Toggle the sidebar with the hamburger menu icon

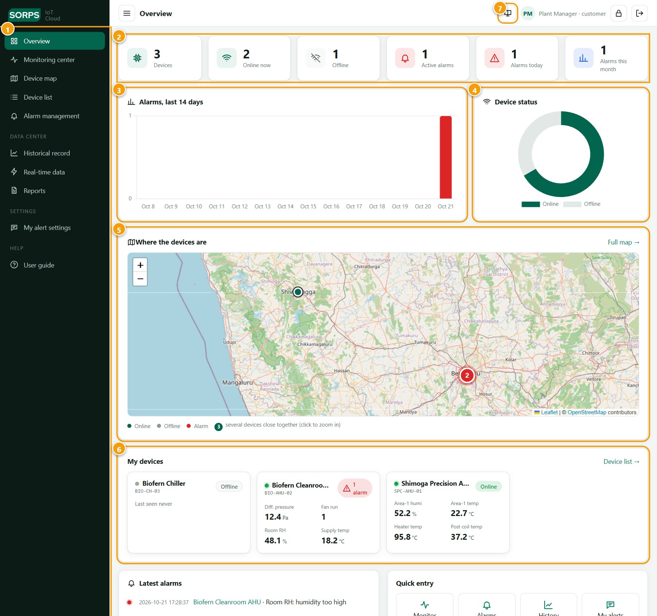[x=127, y=14]
